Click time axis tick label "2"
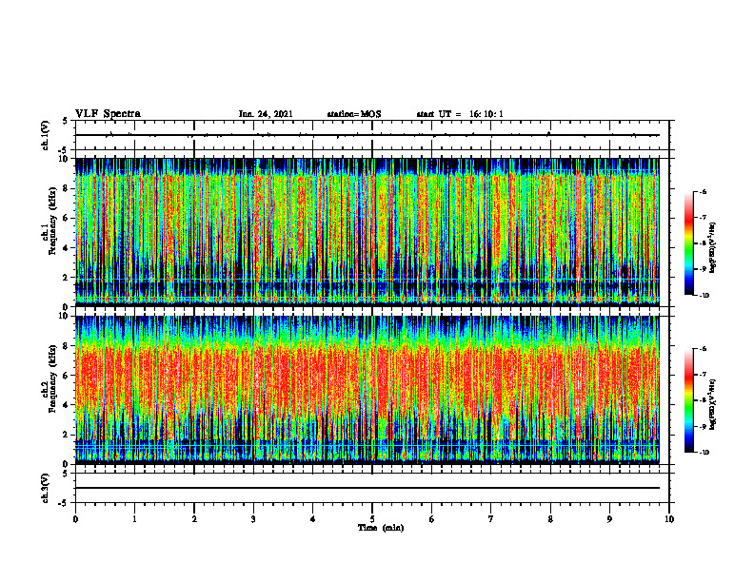 pos(194,519)
